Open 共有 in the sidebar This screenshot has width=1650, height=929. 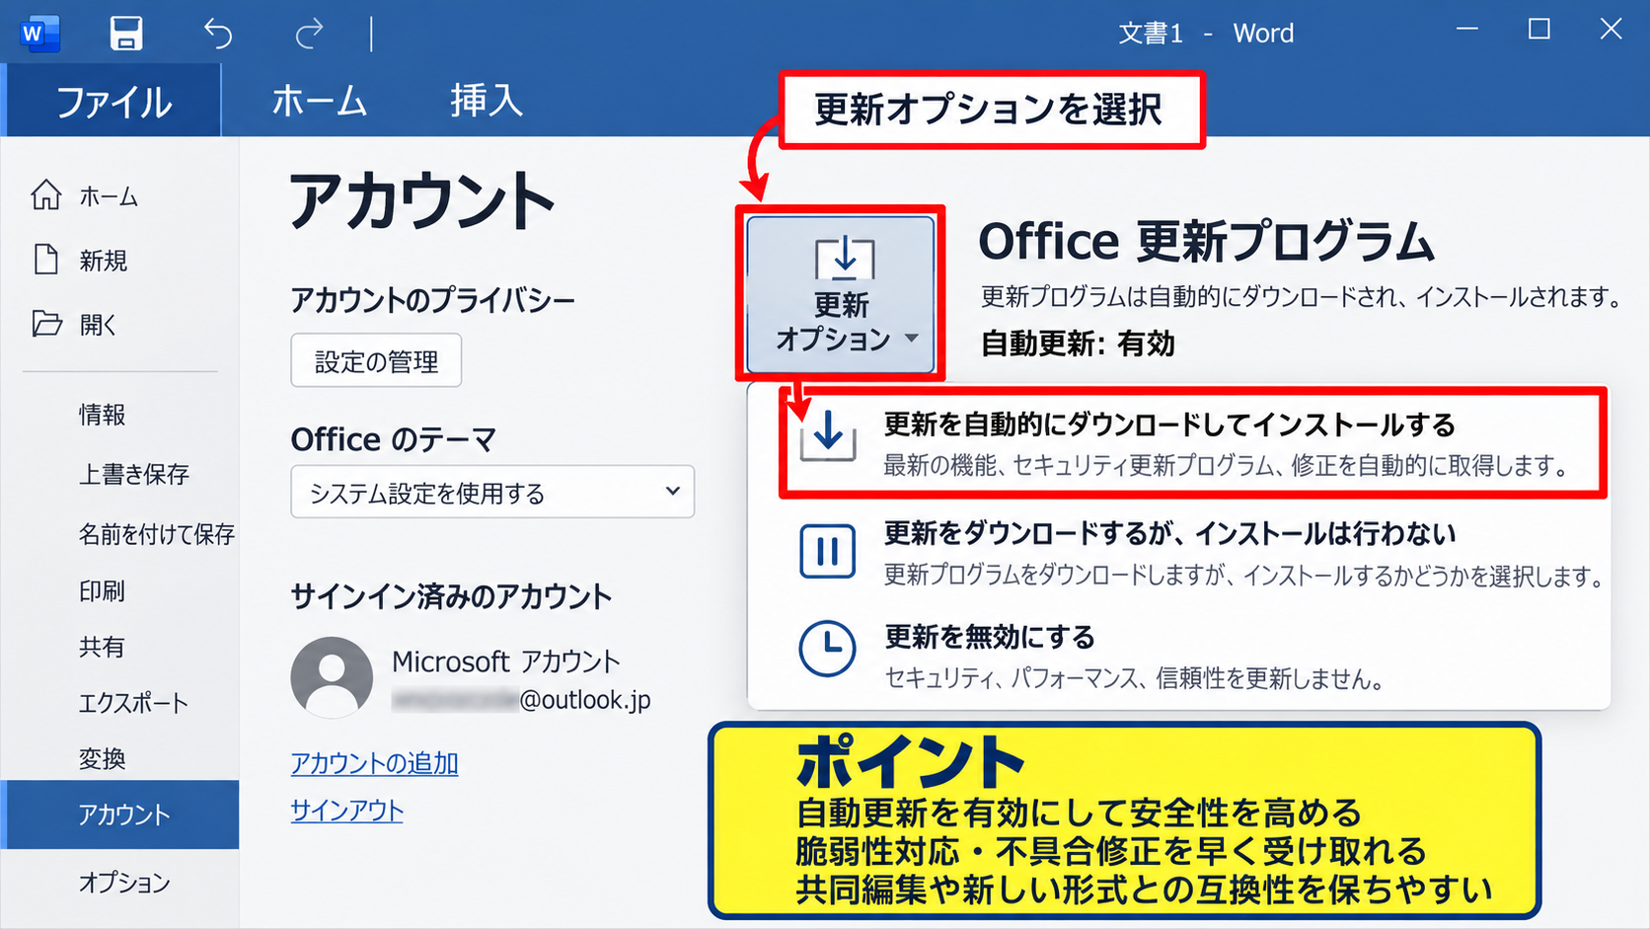pyautogui.click(x=103, y=647)
